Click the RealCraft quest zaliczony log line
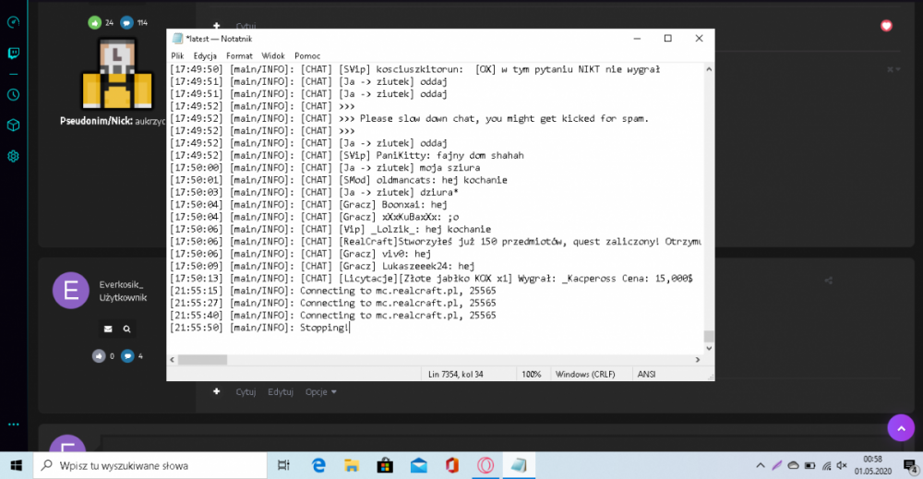The image size is (923, 479). [x=436, y=241]
